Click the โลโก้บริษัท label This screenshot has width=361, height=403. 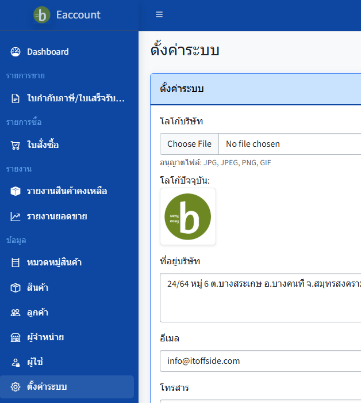click(182, 121)
